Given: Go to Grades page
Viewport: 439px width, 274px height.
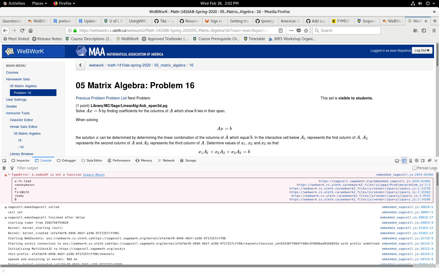Looking at the screenshot, I should (11, 106).
